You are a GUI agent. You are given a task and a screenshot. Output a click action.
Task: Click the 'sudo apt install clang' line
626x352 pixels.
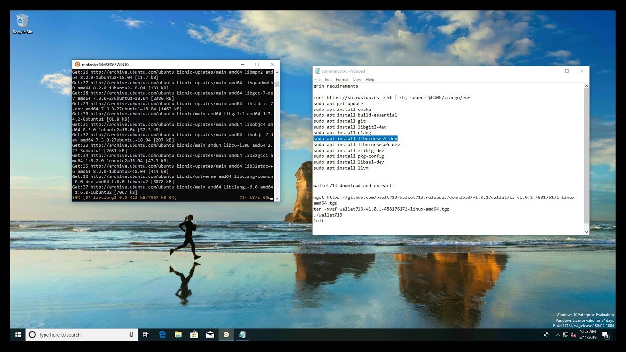(342, 133)
